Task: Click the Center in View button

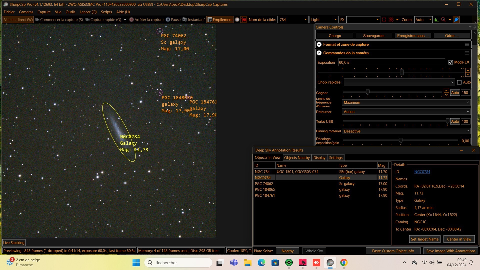Action: tap(459, 239)
